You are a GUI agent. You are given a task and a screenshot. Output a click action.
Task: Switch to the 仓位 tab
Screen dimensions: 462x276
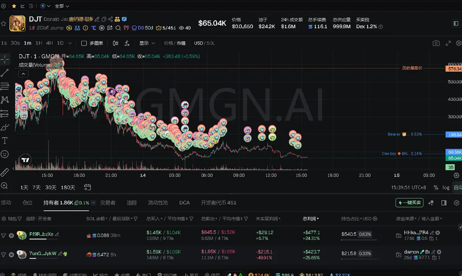click(28, 202)
